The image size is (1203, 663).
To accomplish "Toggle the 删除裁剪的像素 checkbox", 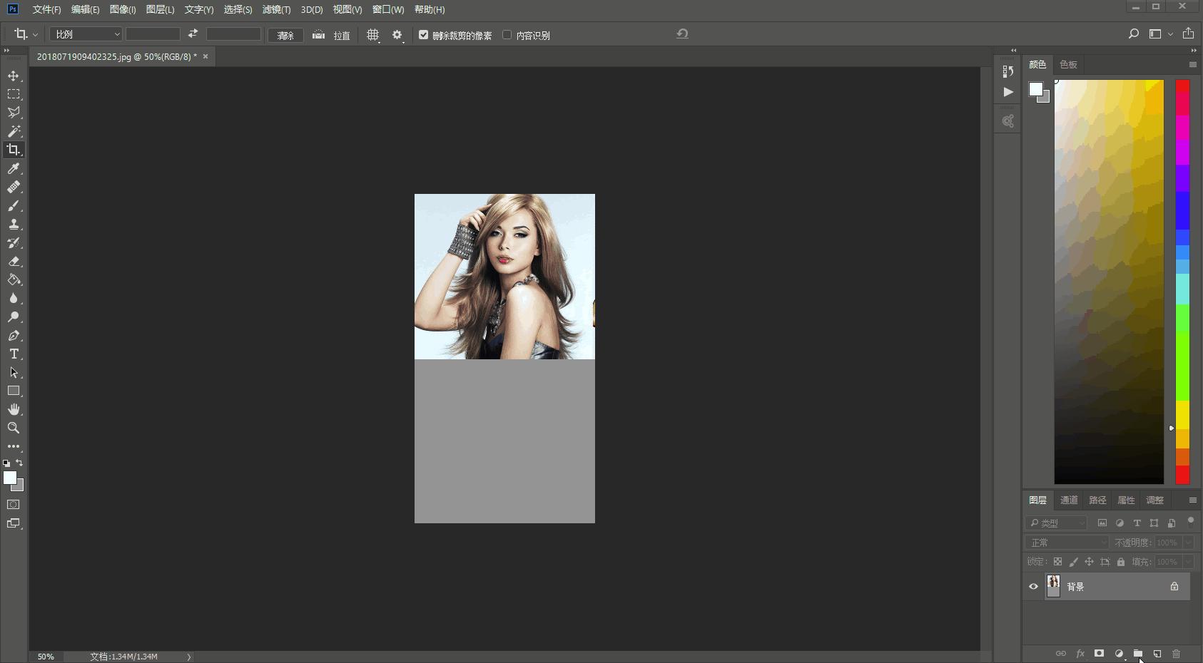I will (x=424, y=35).
